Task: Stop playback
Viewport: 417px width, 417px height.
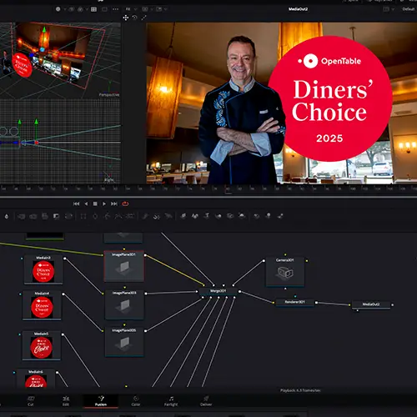Action: [95, 203]
